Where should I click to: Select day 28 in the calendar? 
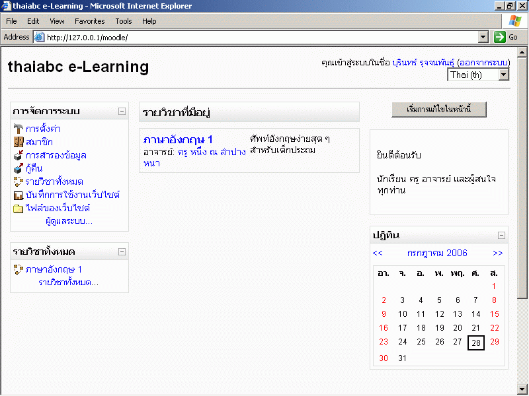[475, 343]
